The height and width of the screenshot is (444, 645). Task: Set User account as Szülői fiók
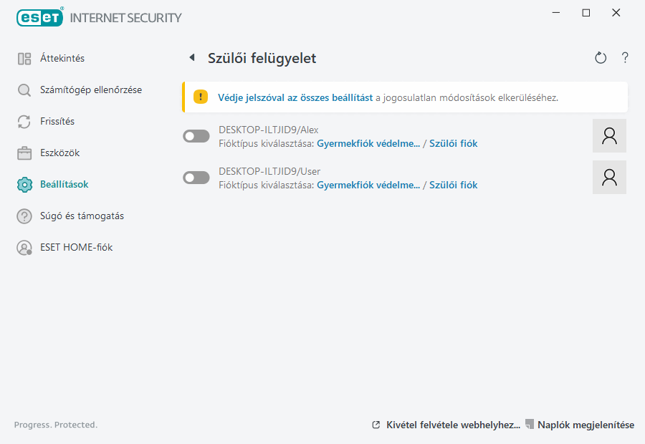[x=453, y=185]
